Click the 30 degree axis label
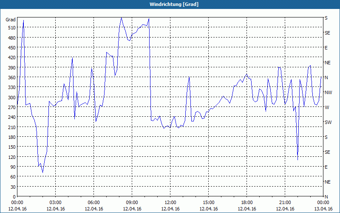Screen dimensions: 340x213 point(13,187)
